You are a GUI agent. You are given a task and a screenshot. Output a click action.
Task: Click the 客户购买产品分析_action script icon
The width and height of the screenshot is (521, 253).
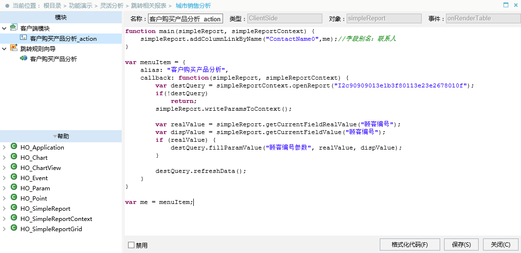tap(23, 38)
